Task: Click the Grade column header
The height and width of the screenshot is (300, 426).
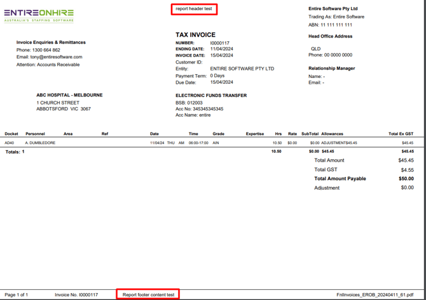Action: tap(218, 134)
